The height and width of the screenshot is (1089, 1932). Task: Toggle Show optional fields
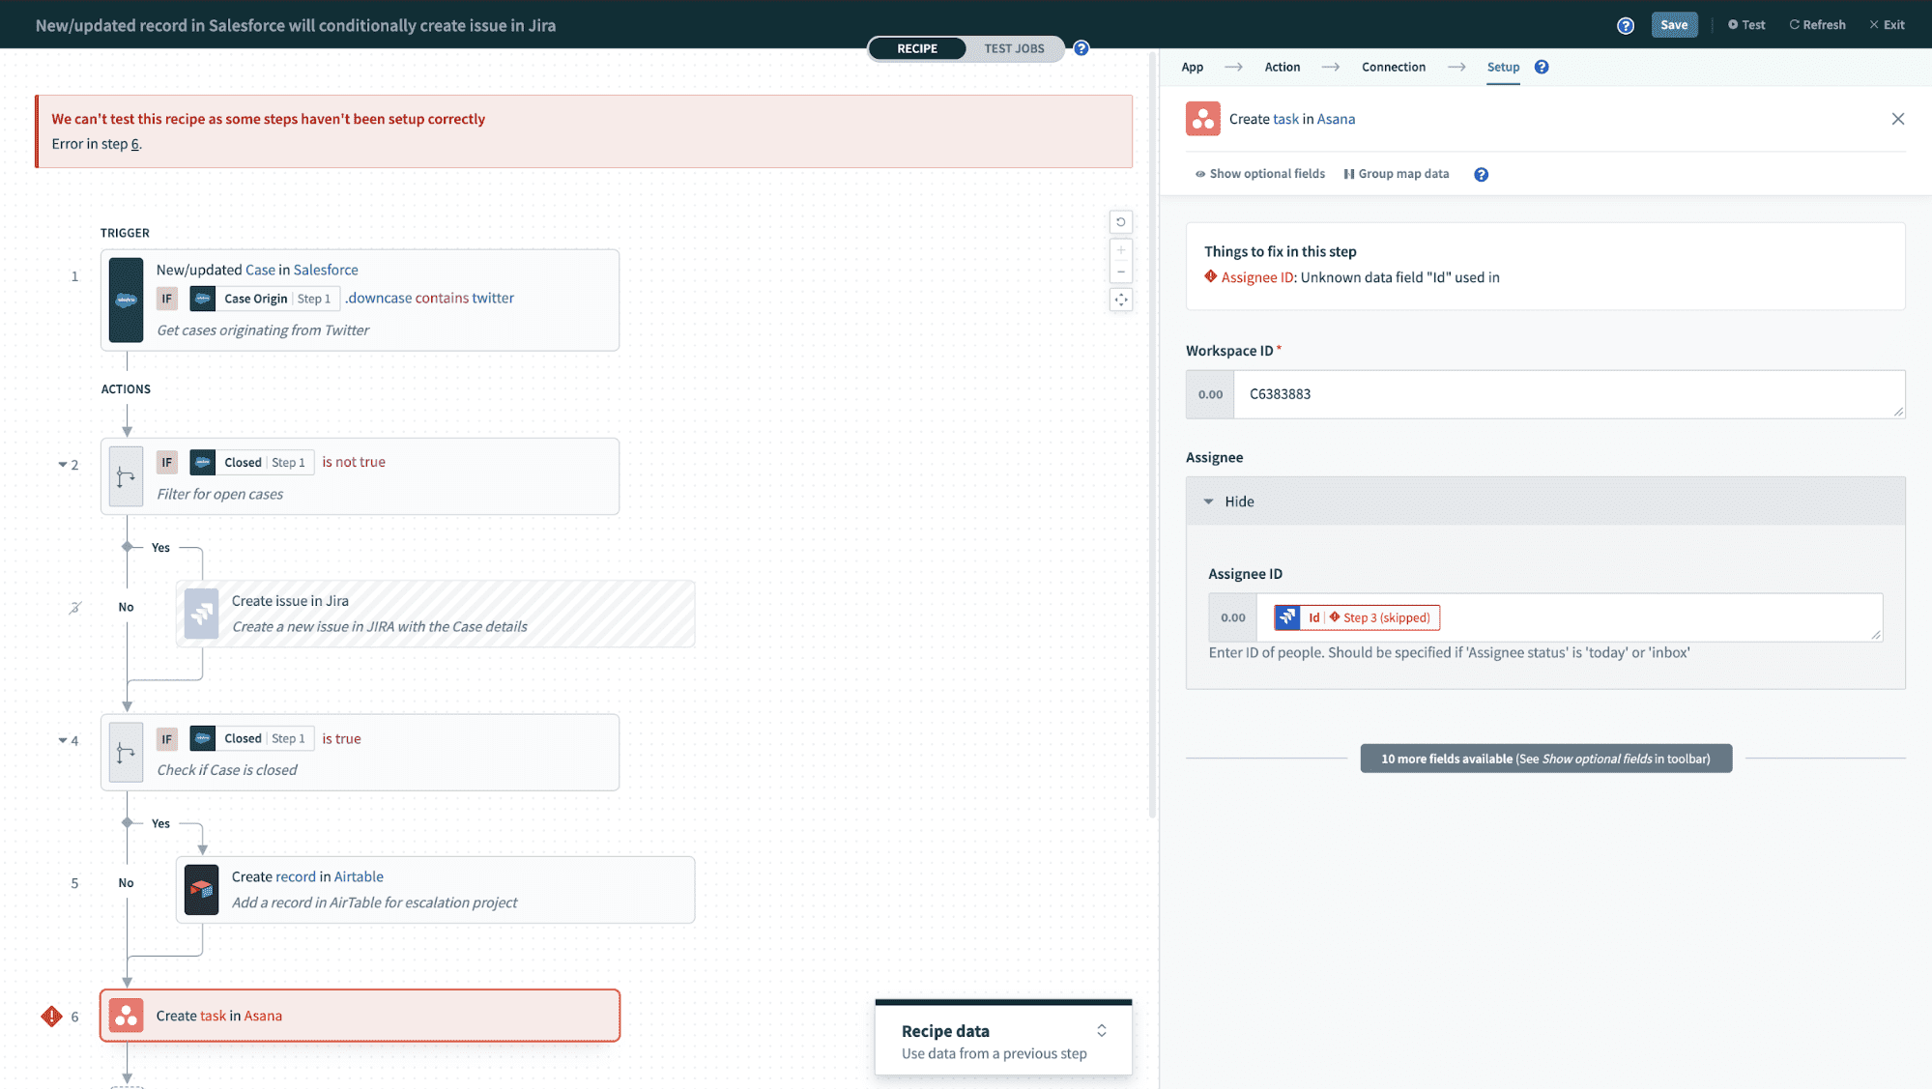tap(1260, 174)
